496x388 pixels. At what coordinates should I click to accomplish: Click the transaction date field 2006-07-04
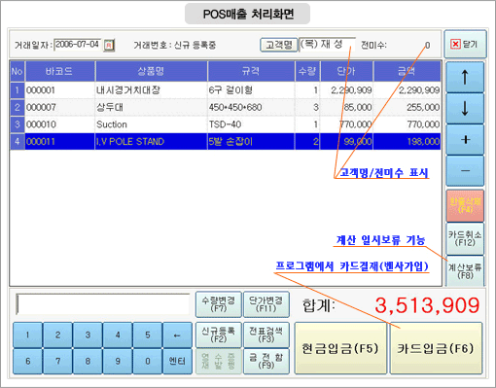pos(78,45)
